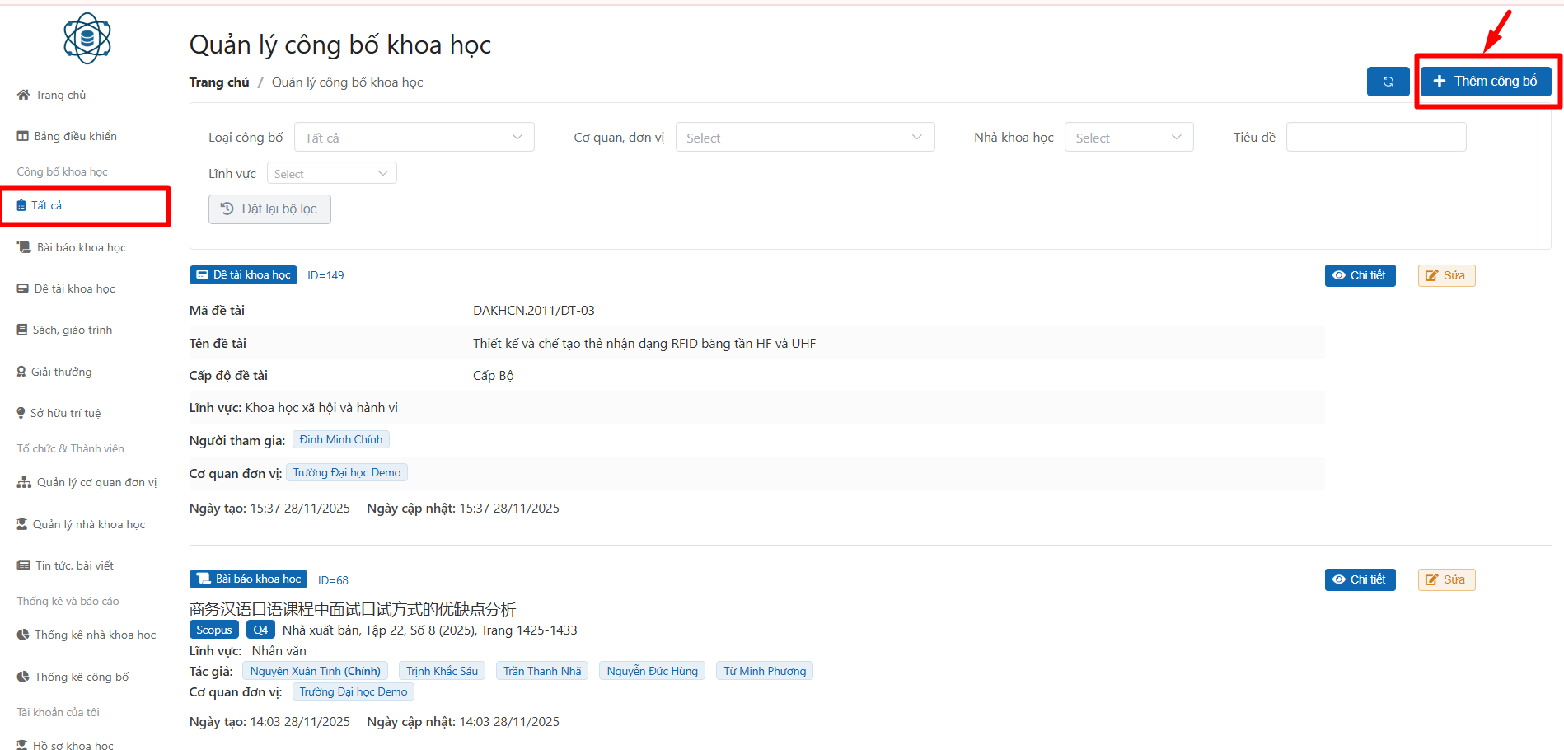1564x750 pixels.
Task: Click the atom logo in sidebar
Action: pos(87,39)
